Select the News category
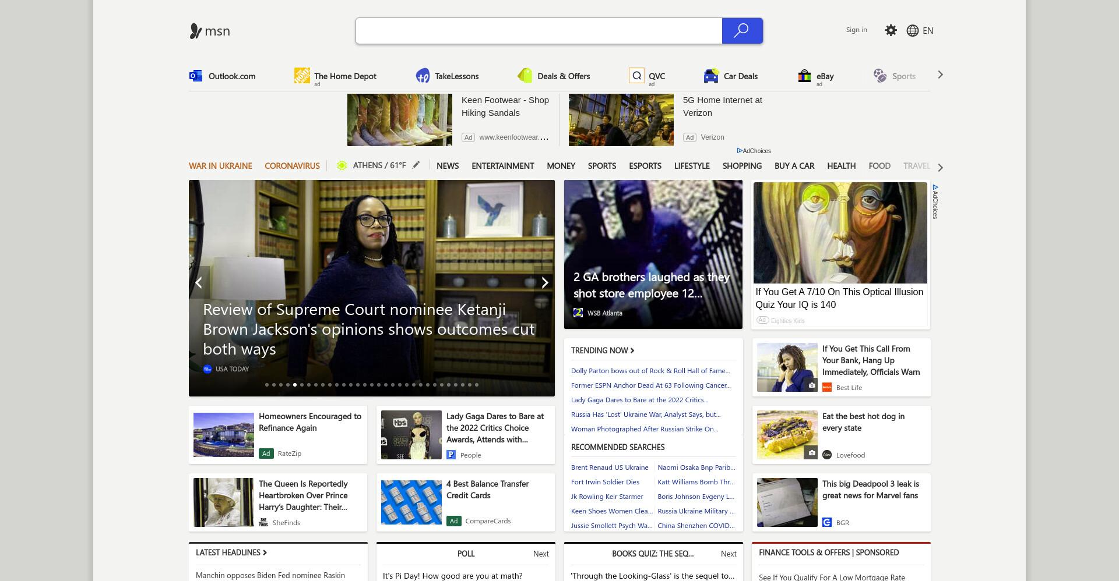The height and width of the screenshot is (581, 1119). (x=448, y=166)
